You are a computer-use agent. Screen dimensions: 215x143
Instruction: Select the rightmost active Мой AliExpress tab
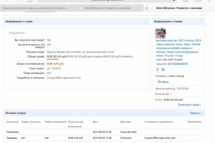click(179, 8)
